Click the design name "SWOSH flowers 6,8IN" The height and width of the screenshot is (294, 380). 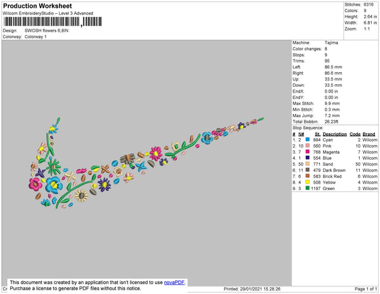pos(46,30)
